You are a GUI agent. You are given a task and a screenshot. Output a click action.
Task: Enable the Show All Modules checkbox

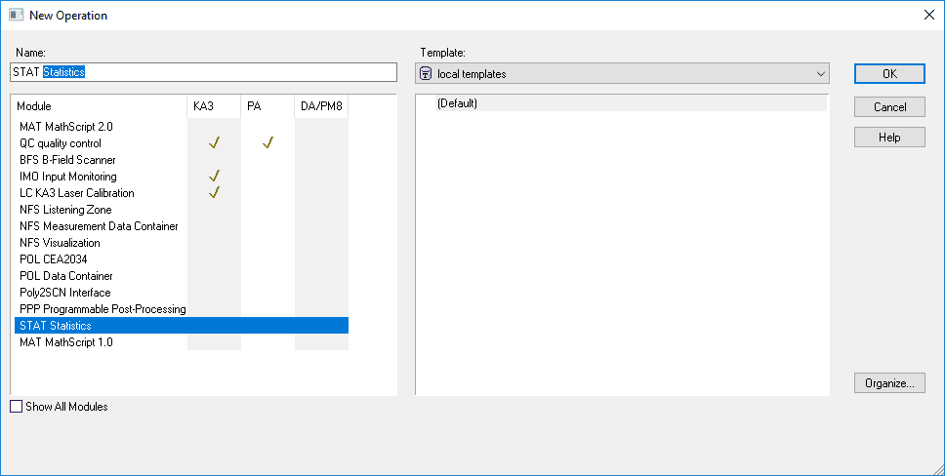17,407
